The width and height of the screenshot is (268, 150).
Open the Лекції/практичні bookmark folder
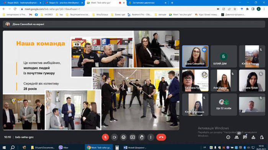click(78, 15)
